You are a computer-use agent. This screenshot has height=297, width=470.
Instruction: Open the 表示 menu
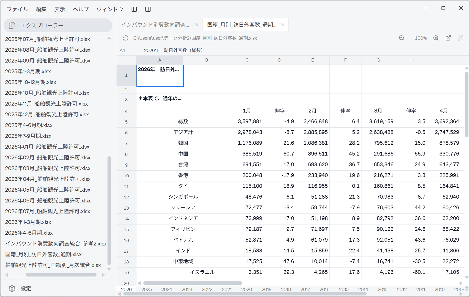[60, 9]
